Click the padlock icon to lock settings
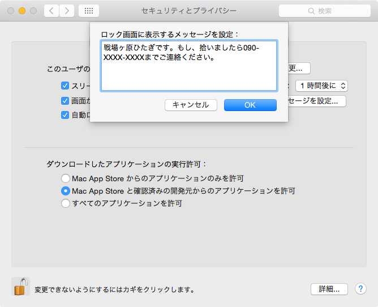The height and width of the screenshot is (307, 378). (x=20, y=287)
